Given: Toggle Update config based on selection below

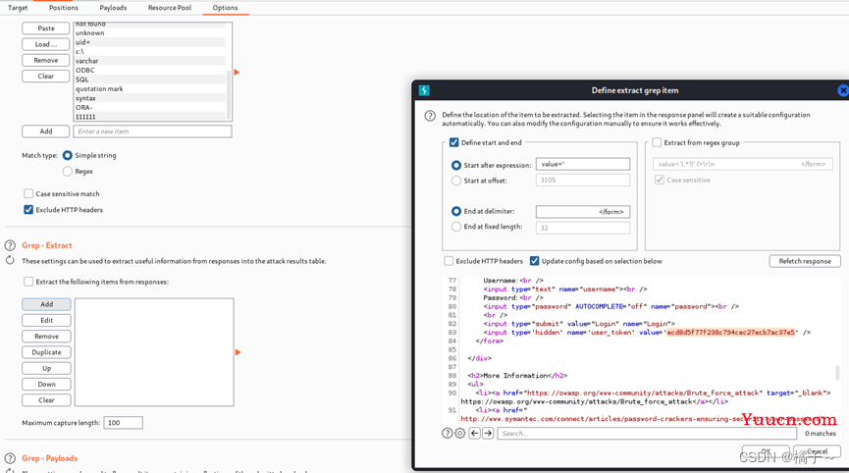Looking at the screenshot, I should [x=534, y=261].
